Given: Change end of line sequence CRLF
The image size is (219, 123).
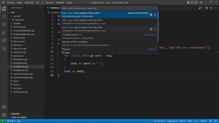Looking at the screenshot, I should point(190,121).
